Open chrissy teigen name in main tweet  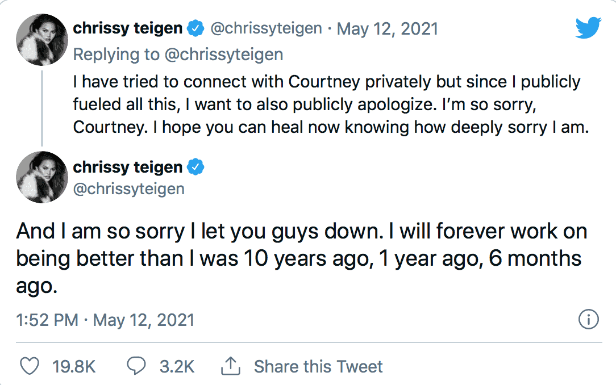pos(128,167)
